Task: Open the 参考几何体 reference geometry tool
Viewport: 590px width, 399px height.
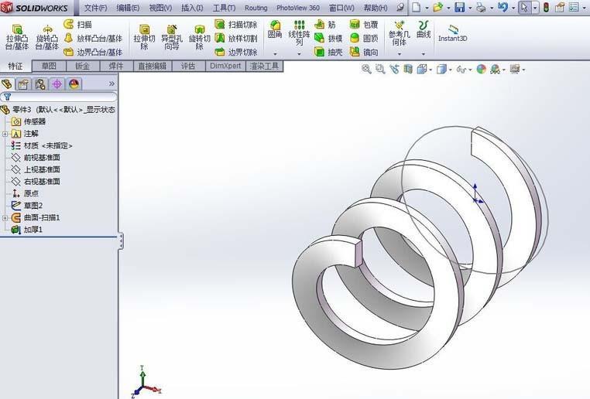Action: pos(400,33)
